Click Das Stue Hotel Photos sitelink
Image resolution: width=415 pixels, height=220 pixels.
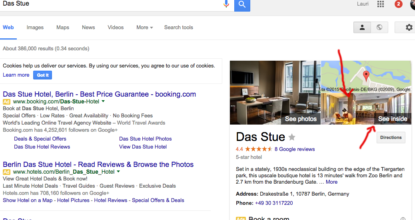145,139
